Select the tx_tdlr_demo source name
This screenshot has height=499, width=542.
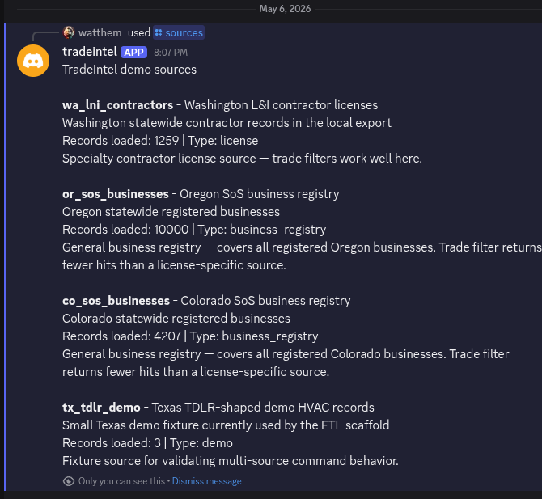[x=101, y=408]
